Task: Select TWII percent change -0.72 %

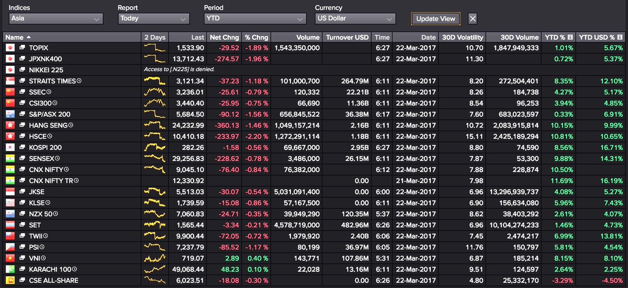Action: [x=257, y=236]
